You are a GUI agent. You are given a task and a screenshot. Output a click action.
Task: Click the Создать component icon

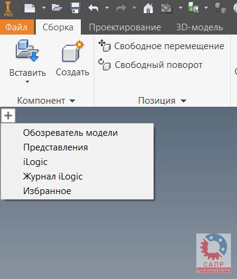[72, 51]
